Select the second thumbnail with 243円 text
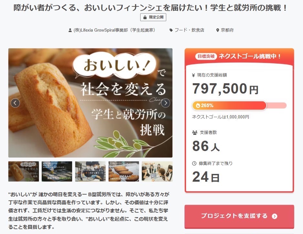Image resolution: width=303 pixels, height=234 pixels. pyautogui.click(x=57, y=171)
